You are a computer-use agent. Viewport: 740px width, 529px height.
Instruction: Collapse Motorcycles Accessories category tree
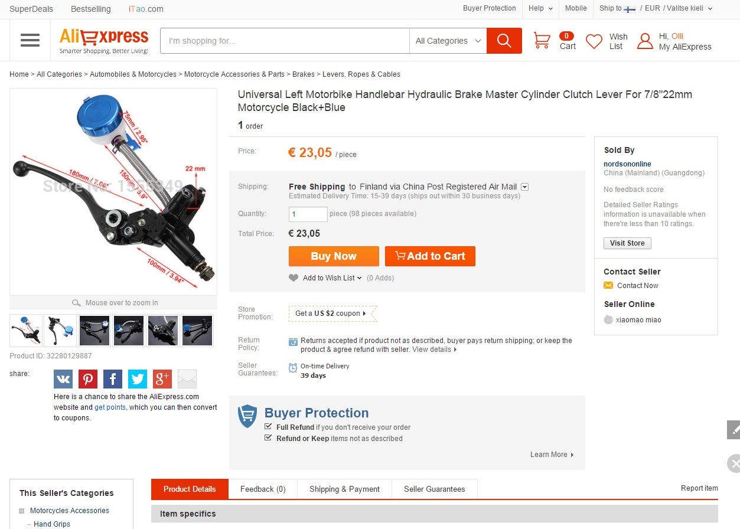pyautogui.click(x=22, y=511)
